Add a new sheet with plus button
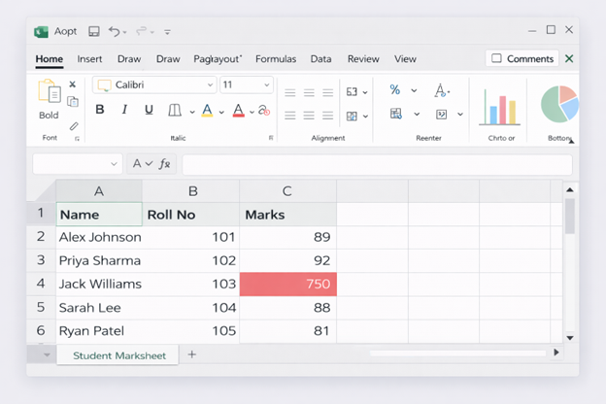 (191, 354)
